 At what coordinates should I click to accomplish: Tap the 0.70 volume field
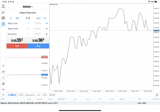pos(28,18)
